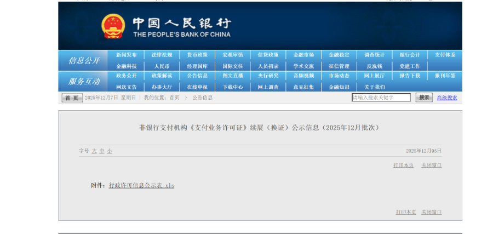
Task: Focus the search keyword input field
Action: 381,98
